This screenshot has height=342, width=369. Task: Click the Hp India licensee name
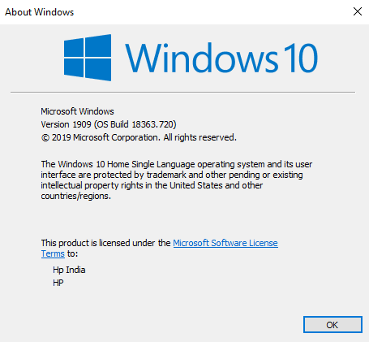point(69,270)
